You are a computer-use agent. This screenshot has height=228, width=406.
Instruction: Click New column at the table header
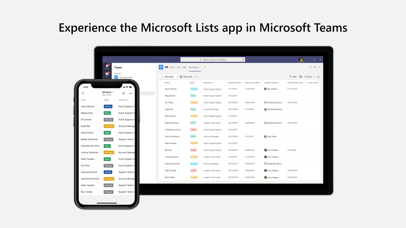(313, 83)
